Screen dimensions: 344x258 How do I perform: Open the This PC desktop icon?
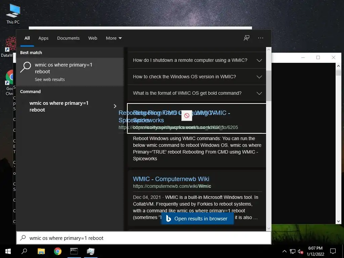click(x=13, y=13)
